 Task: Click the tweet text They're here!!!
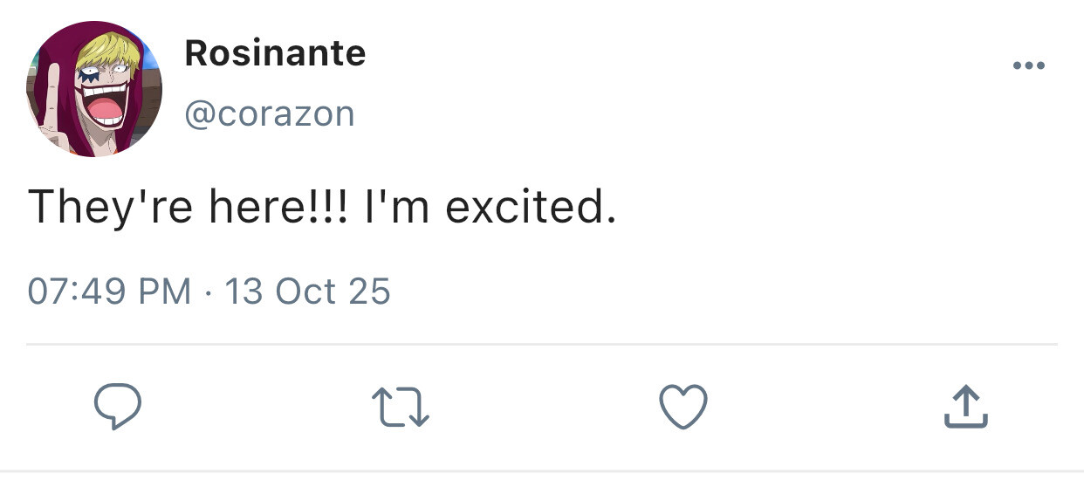tap(189, 208)
